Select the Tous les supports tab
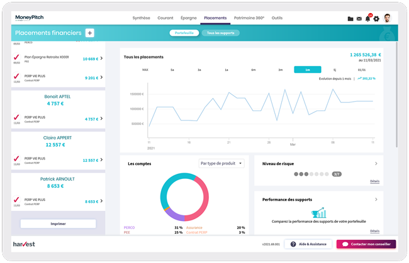 (221, 33)
